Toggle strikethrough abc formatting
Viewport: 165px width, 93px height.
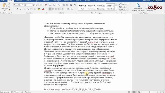25,9
